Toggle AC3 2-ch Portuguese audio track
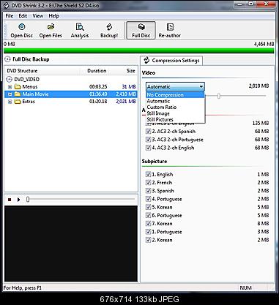 (x=148, y=140)
